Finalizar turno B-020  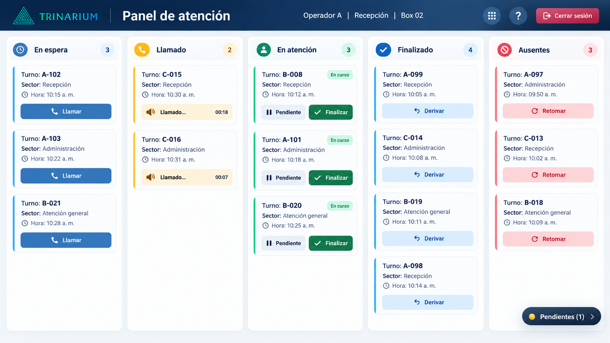tap(331, 243)
